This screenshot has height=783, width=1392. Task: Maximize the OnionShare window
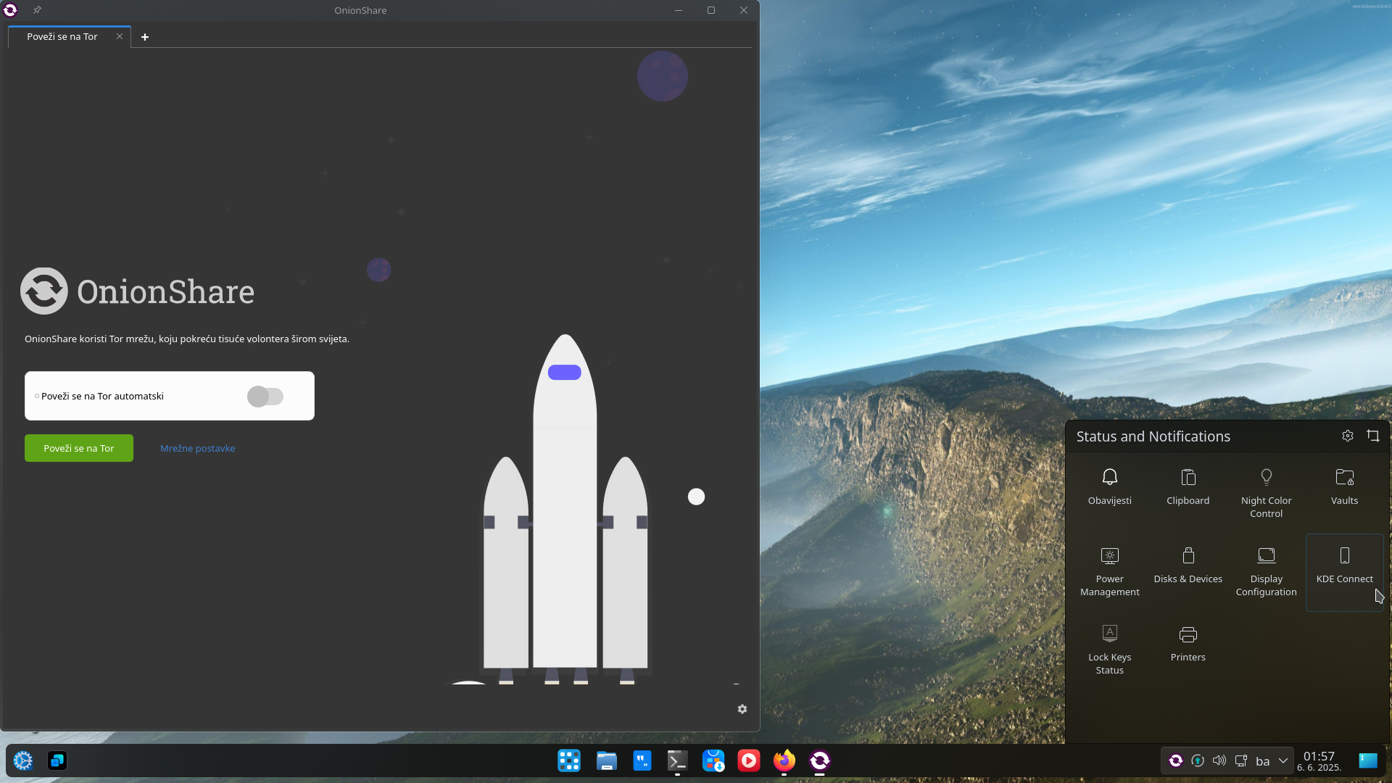[x=711, y=10]
